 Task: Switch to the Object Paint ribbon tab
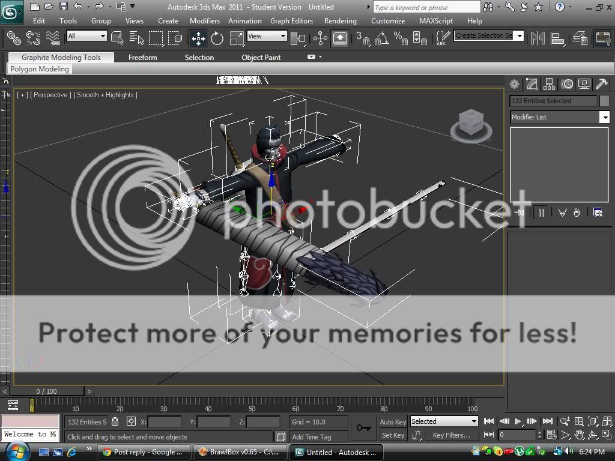261,58
